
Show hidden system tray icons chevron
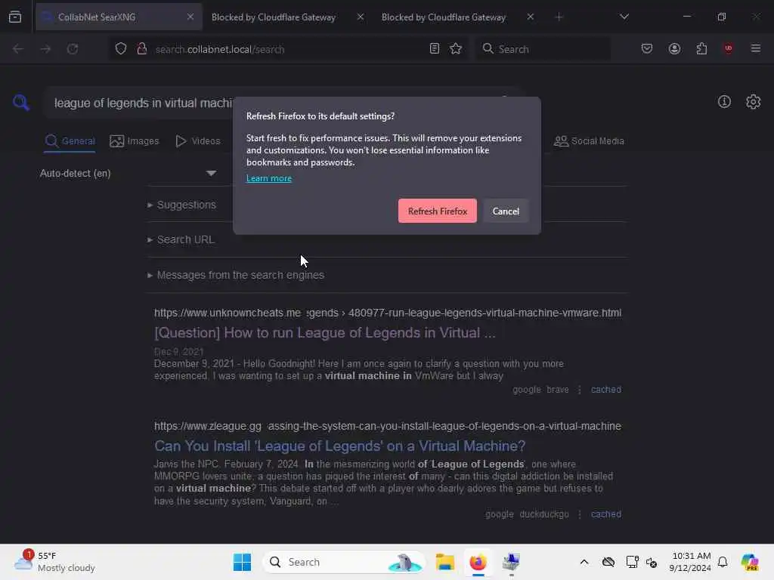[x=584, y=562]
